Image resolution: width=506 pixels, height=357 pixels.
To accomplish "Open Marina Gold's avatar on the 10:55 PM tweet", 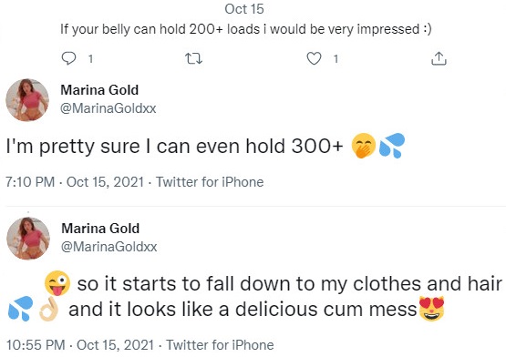I will 28,239.
